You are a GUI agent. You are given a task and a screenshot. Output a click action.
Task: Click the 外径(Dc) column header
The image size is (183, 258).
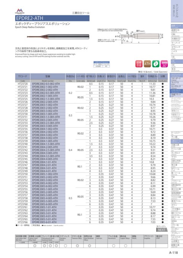point(71,77)
